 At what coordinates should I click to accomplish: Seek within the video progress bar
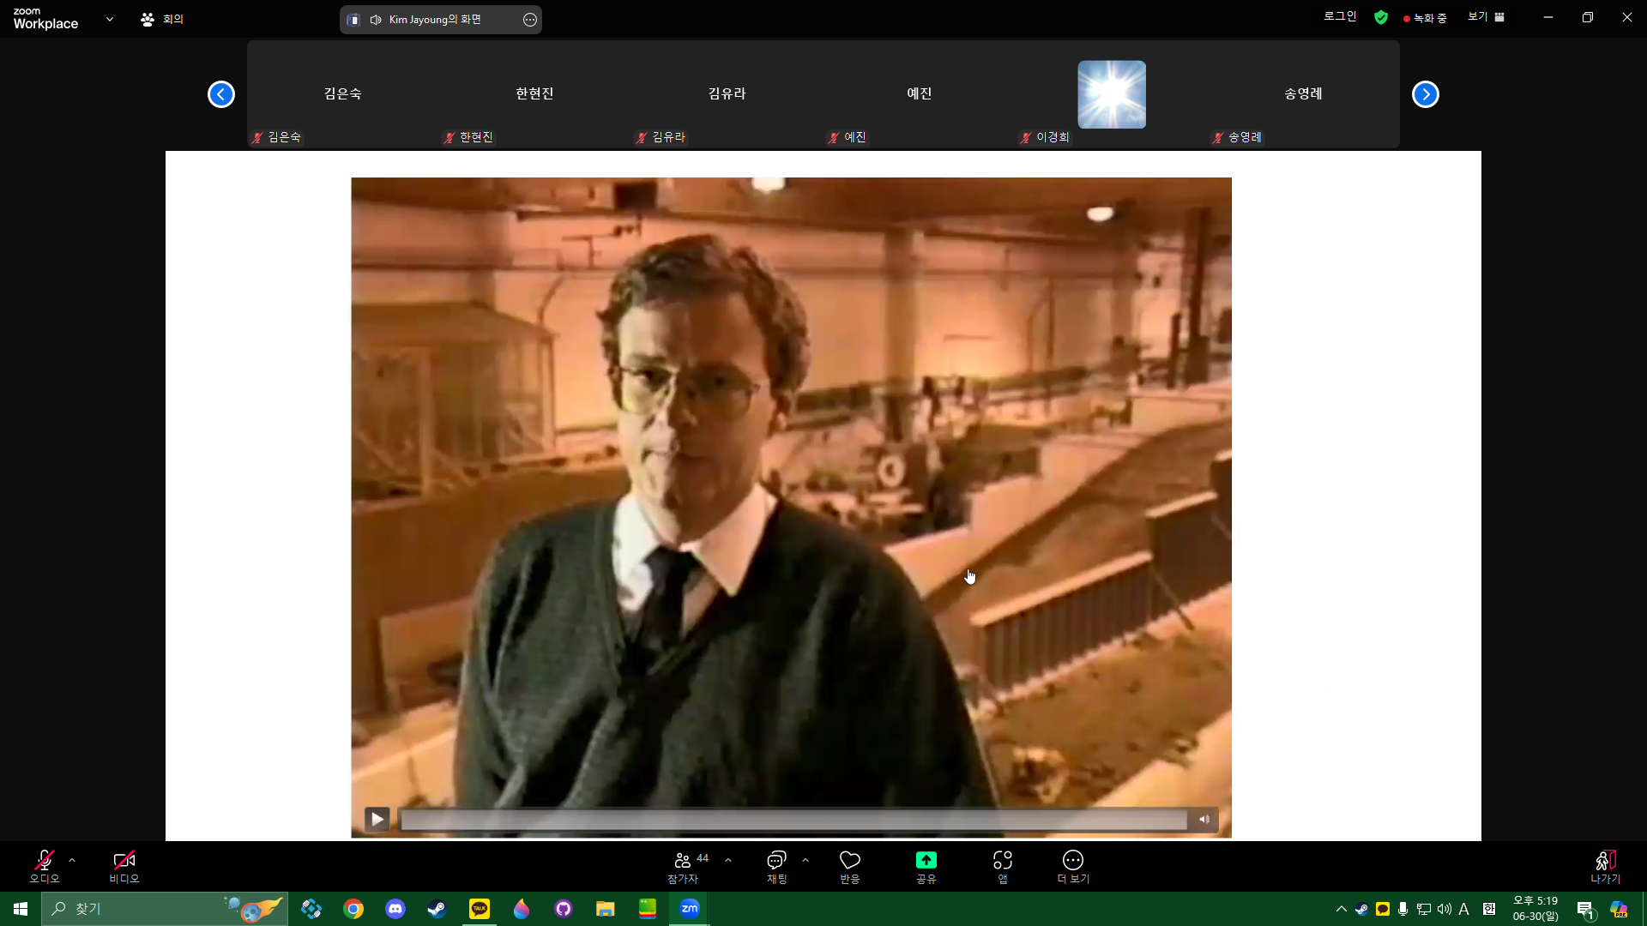[794, 820]
